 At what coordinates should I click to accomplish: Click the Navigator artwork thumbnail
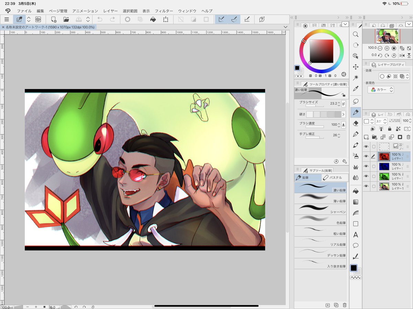[x=387, y=36]
